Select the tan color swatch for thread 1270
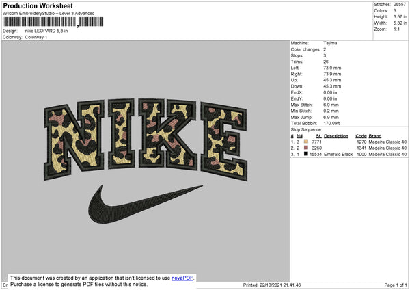The height and width of the screenshot is (290, 410). (306, 142)
